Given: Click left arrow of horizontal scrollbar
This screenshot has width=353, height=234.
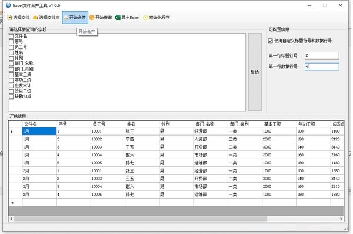Looking at the screenshot, I should coord(11,219).
